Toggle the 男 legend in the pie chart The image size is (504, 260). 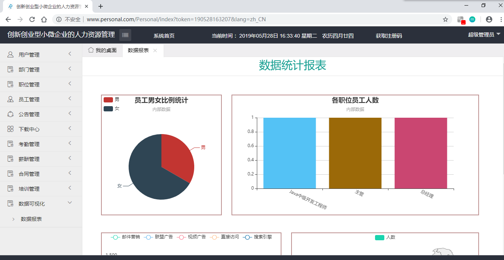(x=111, y=99)
